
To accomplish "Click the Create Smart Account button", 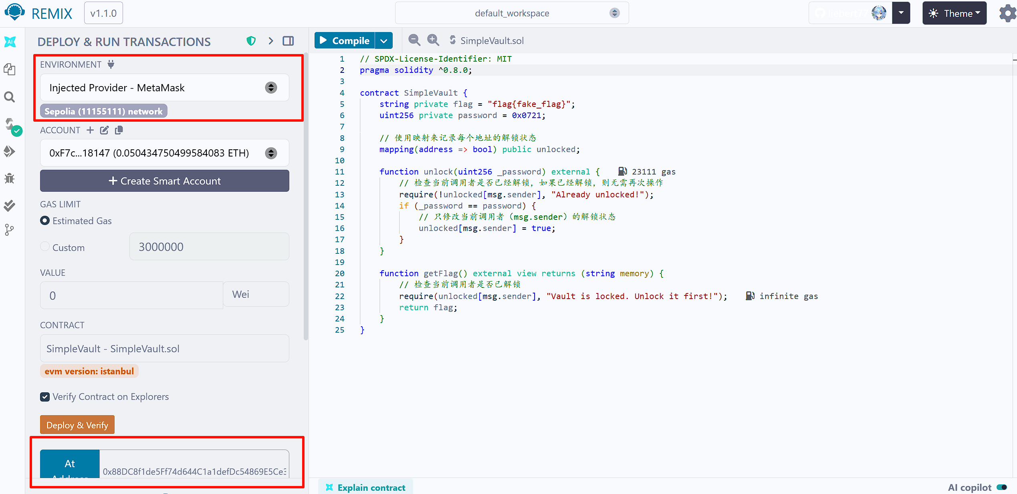I will [164, 181].
